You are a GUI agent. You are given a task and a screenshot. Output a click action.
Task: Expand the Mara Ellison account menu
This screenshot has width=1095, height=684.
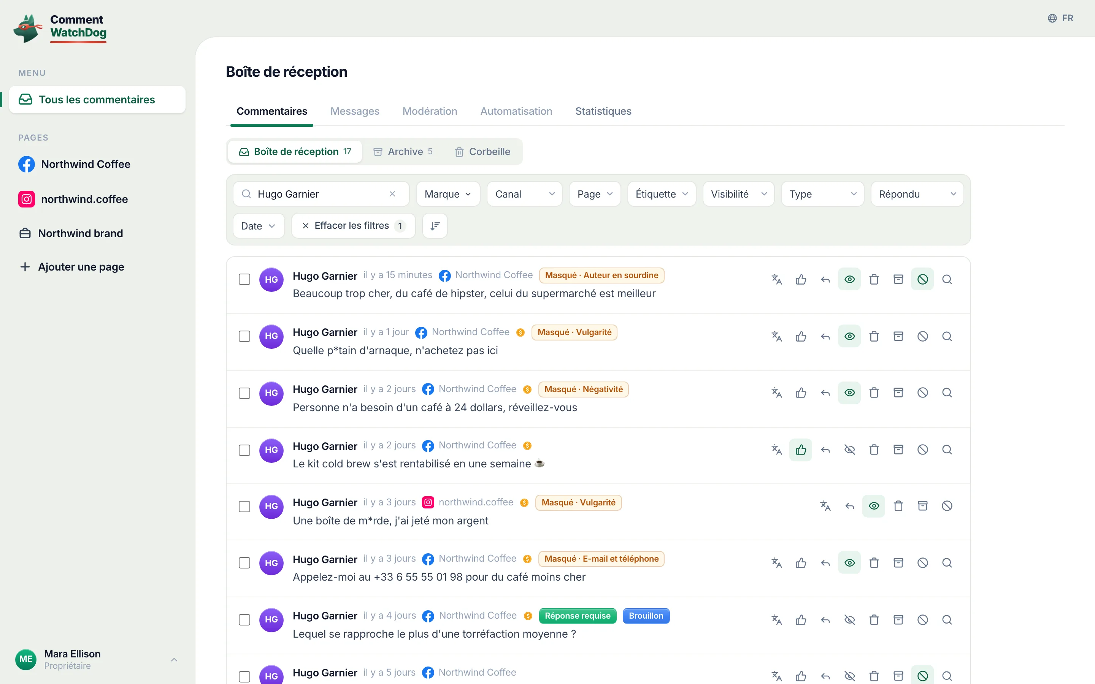point(97,660)
